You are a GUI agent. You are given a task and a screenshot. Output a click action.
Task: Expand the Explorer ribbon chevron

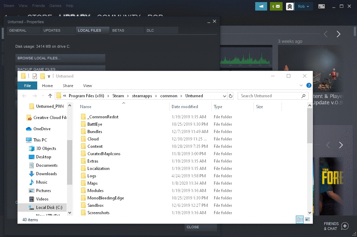[301, 85]
